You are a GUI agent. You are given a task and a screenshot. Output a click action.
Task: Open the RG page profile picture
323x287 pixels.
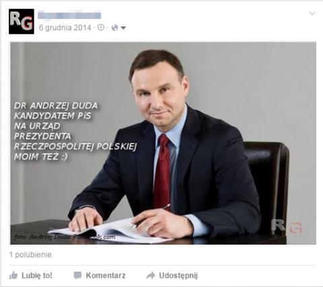tap(22, 22)
